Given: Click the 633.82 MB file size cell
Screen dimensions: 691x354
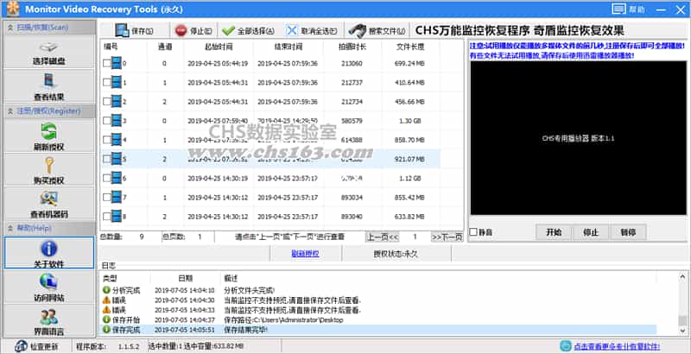Looking at the screenshot, I should click(409, 216).
